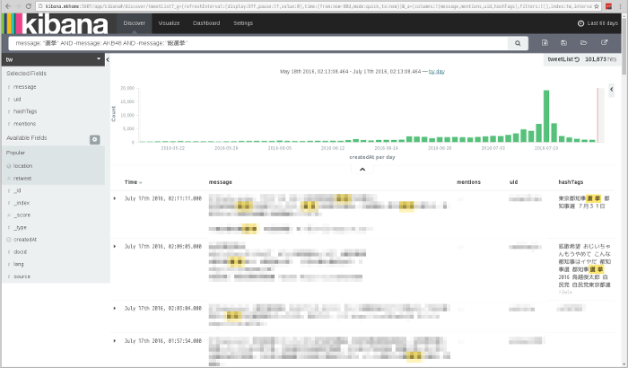Image resolution: width=628 pixels, height=368 pixels.
Task: Select the _index field
Action: [22, 203]
